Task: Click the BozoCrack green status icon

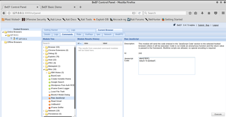Action: point(49,76)
